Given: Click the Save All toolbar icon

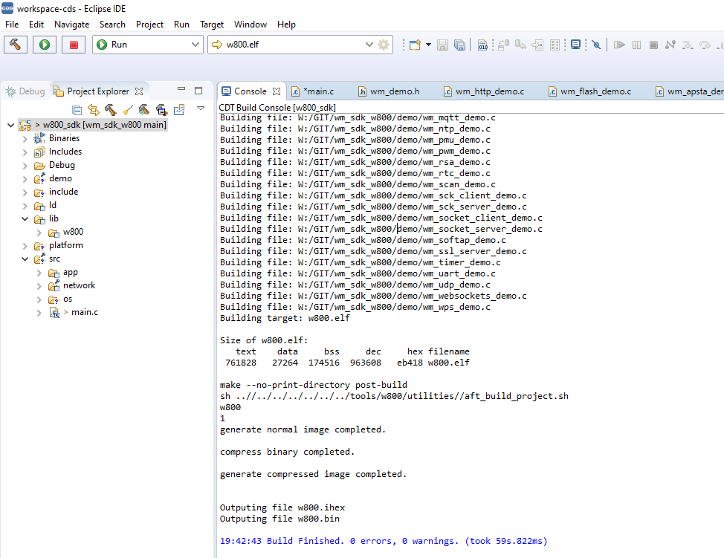Looking at the screenshot, I should pyautogui.click(x=459, y=45).
